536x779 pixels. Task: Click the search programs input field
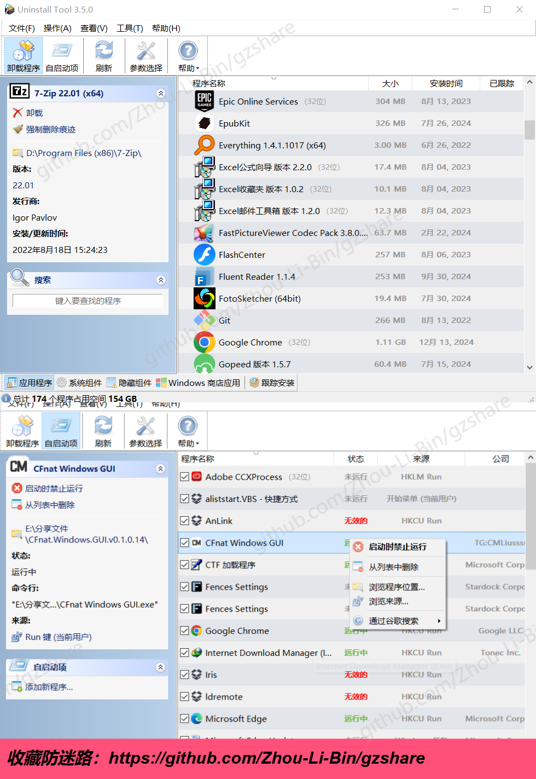[x=88, y=301]
